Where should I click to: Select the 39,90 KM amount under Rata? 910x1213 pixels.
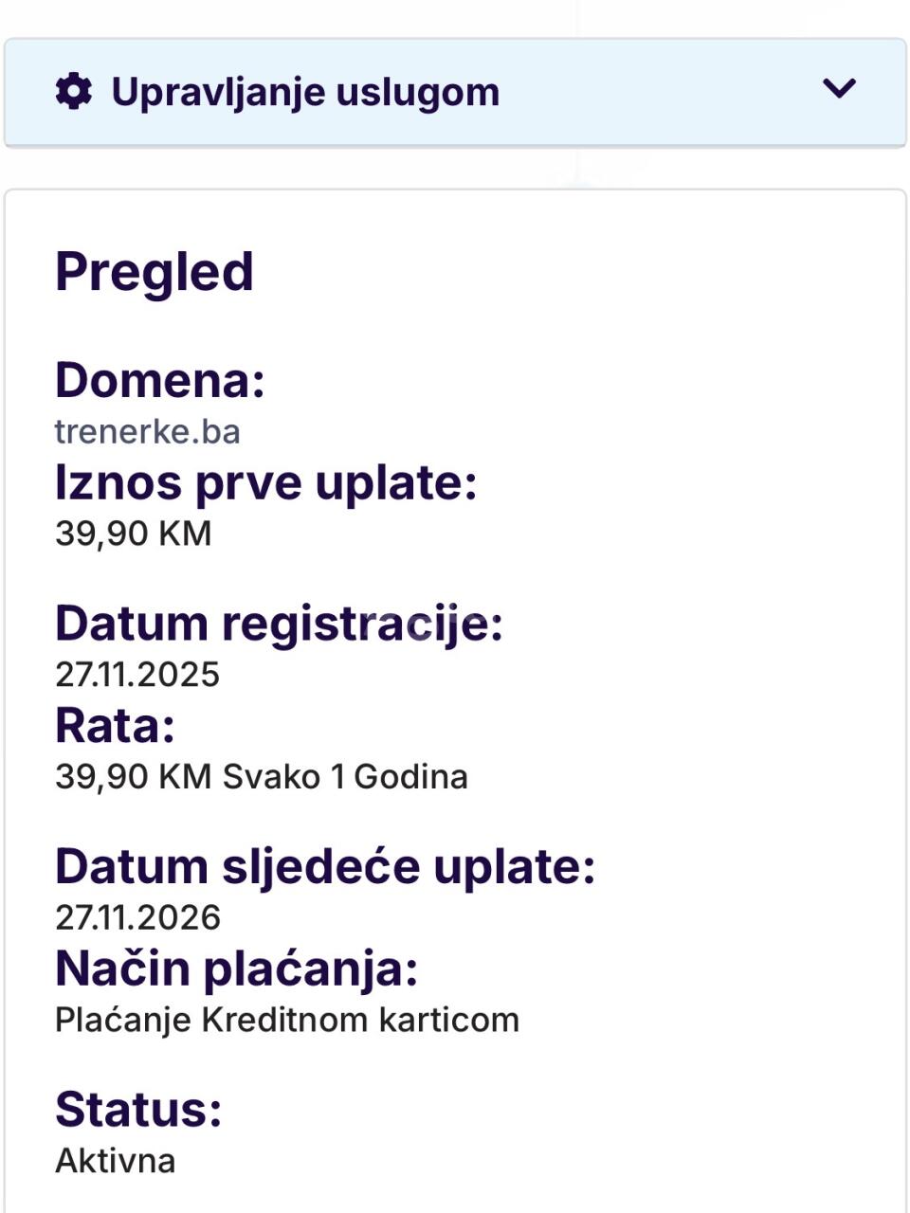pyautogui.click(x=133, y=777)
